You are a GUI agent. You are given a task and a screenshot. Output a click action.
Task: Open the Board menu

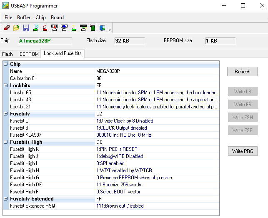57,18
